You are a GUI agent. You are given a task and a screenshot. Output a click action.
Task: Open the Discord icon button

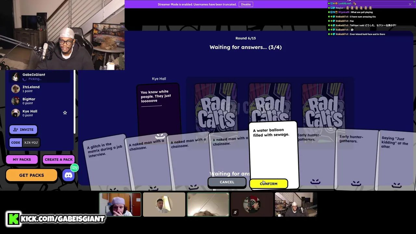coord(68,175)
